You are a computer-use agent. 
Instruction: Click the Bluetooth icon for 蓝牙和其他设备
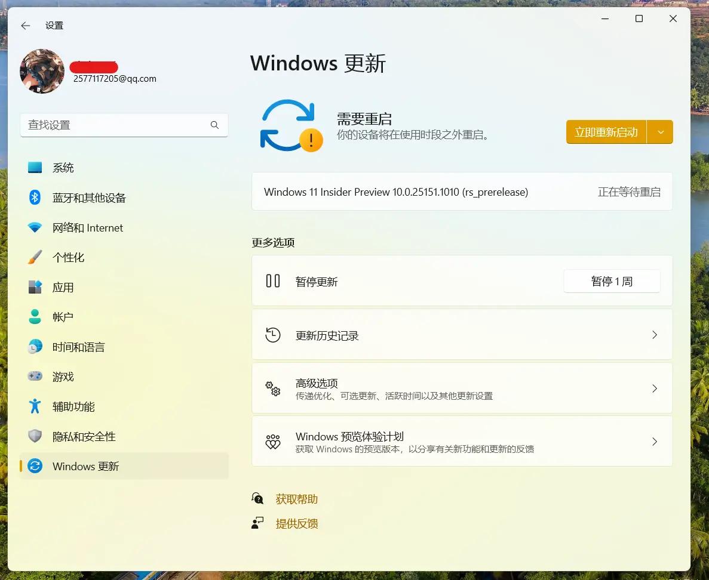pos(35,198)
